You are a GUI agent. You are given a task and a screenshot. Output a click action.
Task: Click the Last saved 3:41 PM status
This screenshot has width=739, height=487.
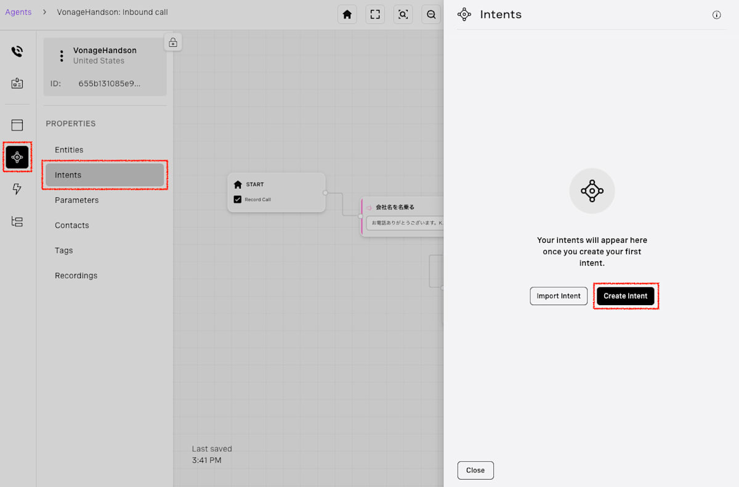click(x=212, y=454)
